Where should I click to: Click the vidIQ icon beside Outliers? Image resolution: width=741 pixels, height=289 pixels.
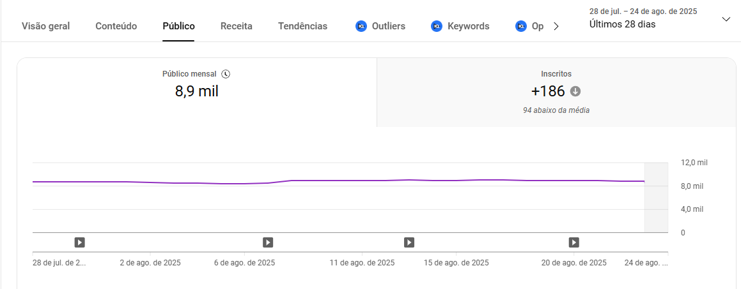click(x=361, y=26)
